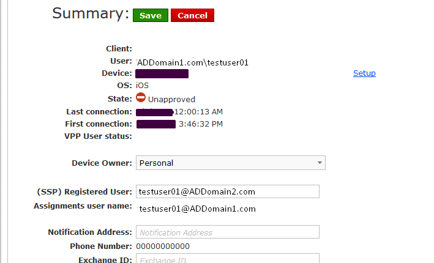Click the VPP User status label
Image resolution: width=434 pixels, height=263 pixels.
(x=98, y=136)
